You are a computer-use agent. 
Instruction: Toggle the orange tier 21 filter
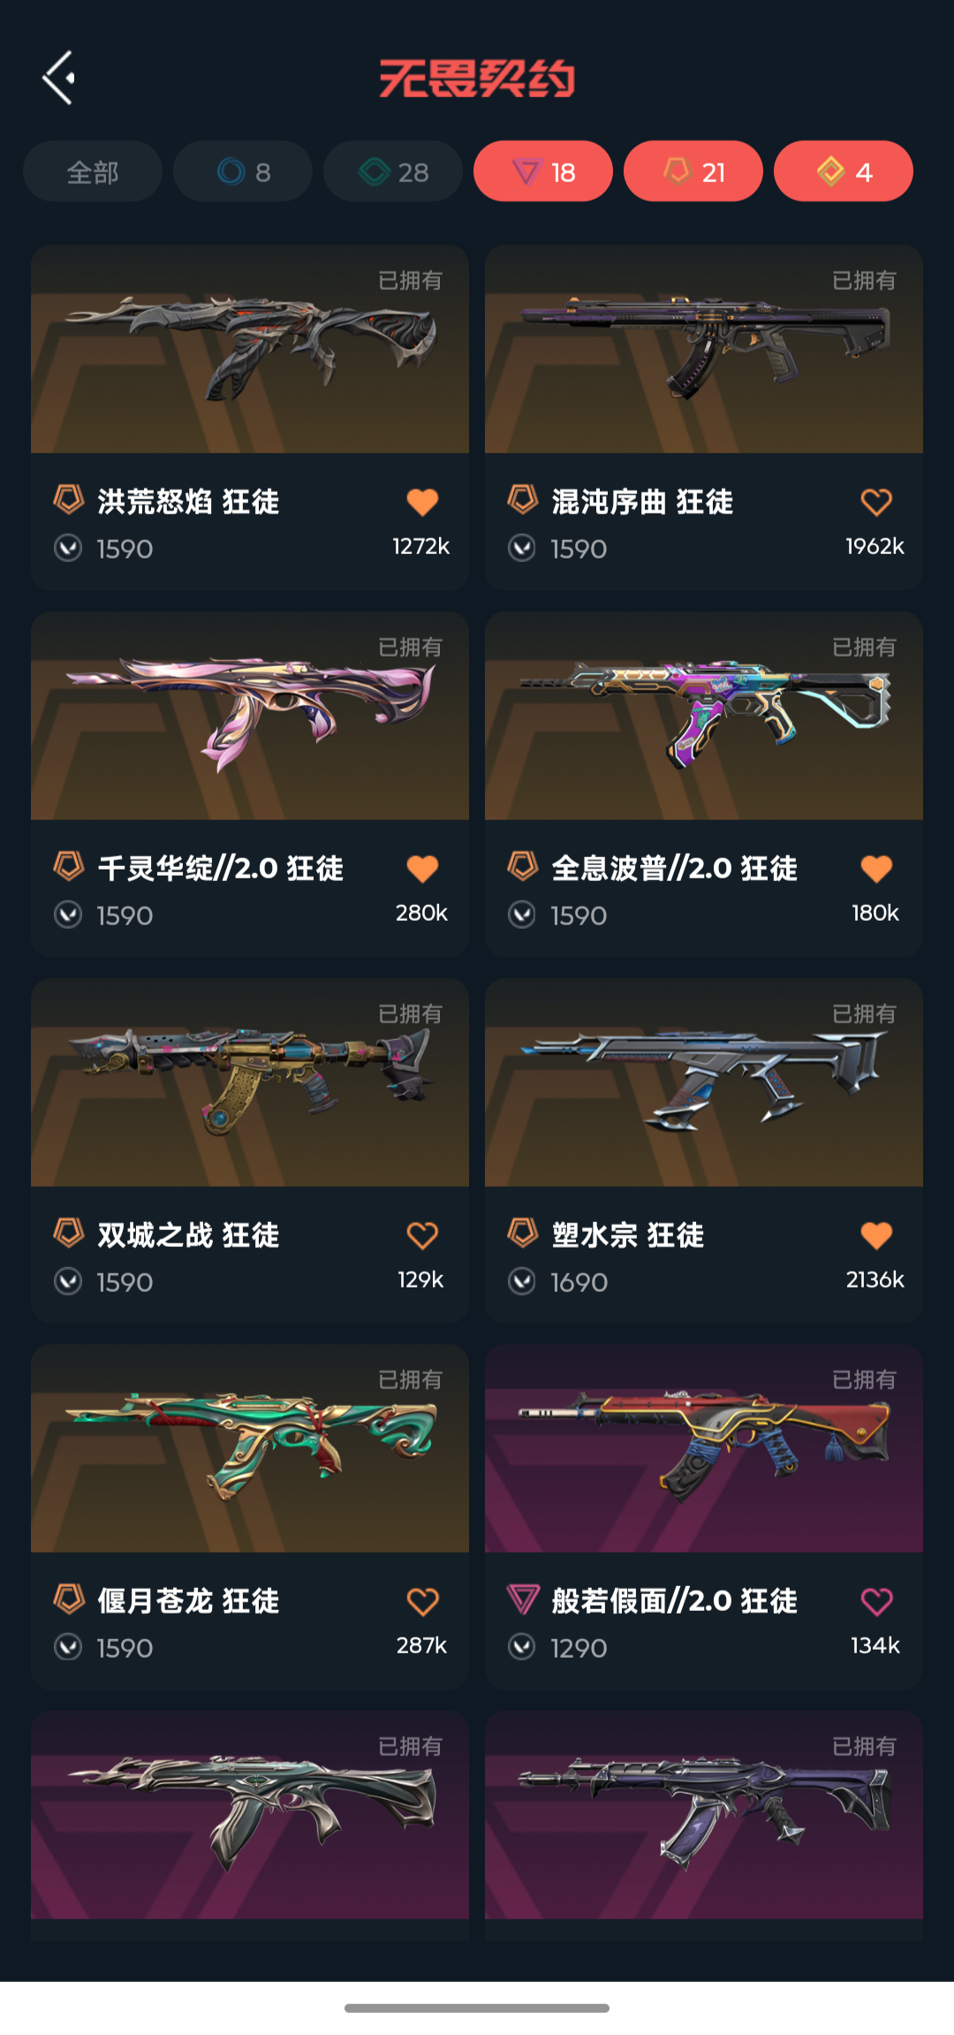click(x=693, y=171)
